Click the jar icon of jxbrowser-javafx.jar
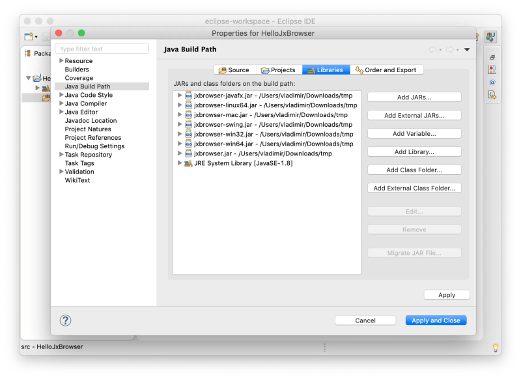521x379 pixels. click(x=188, y=96)
